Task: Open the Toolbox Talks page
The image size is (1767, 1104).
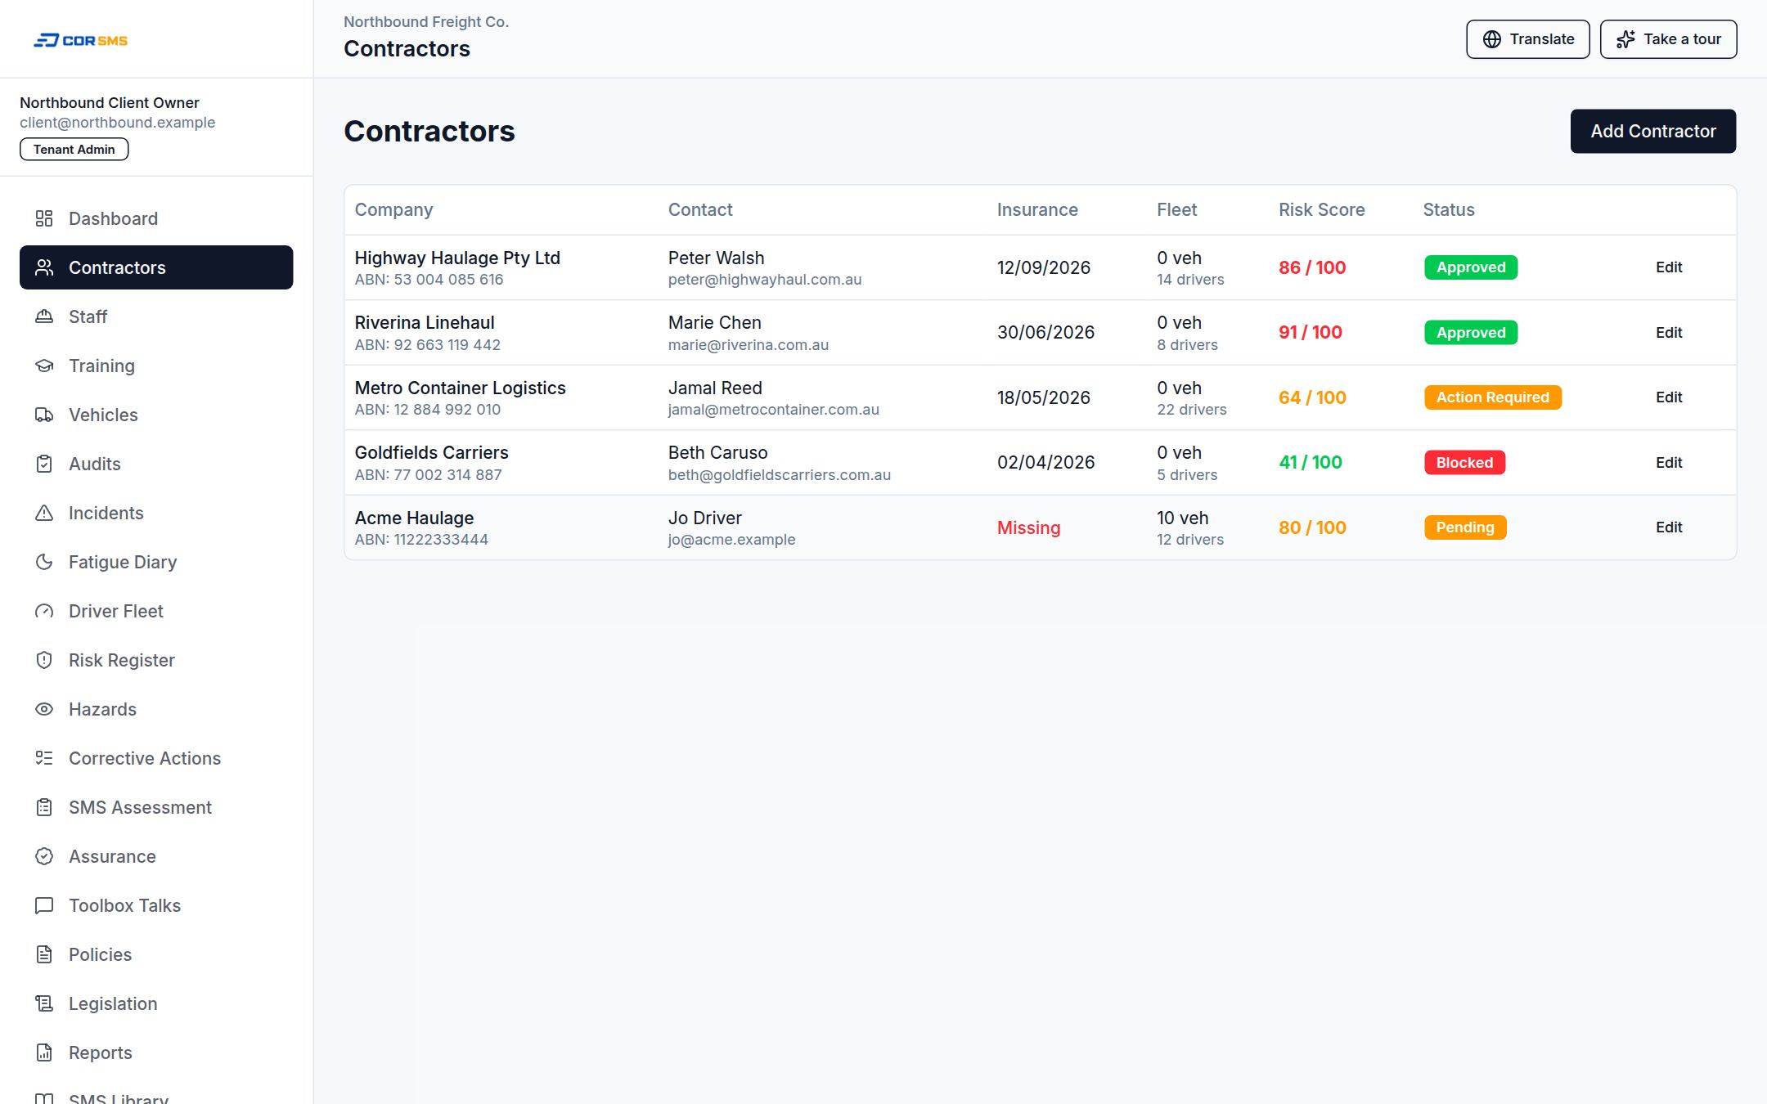Action: pyautogui.click(x=156, y=905)
